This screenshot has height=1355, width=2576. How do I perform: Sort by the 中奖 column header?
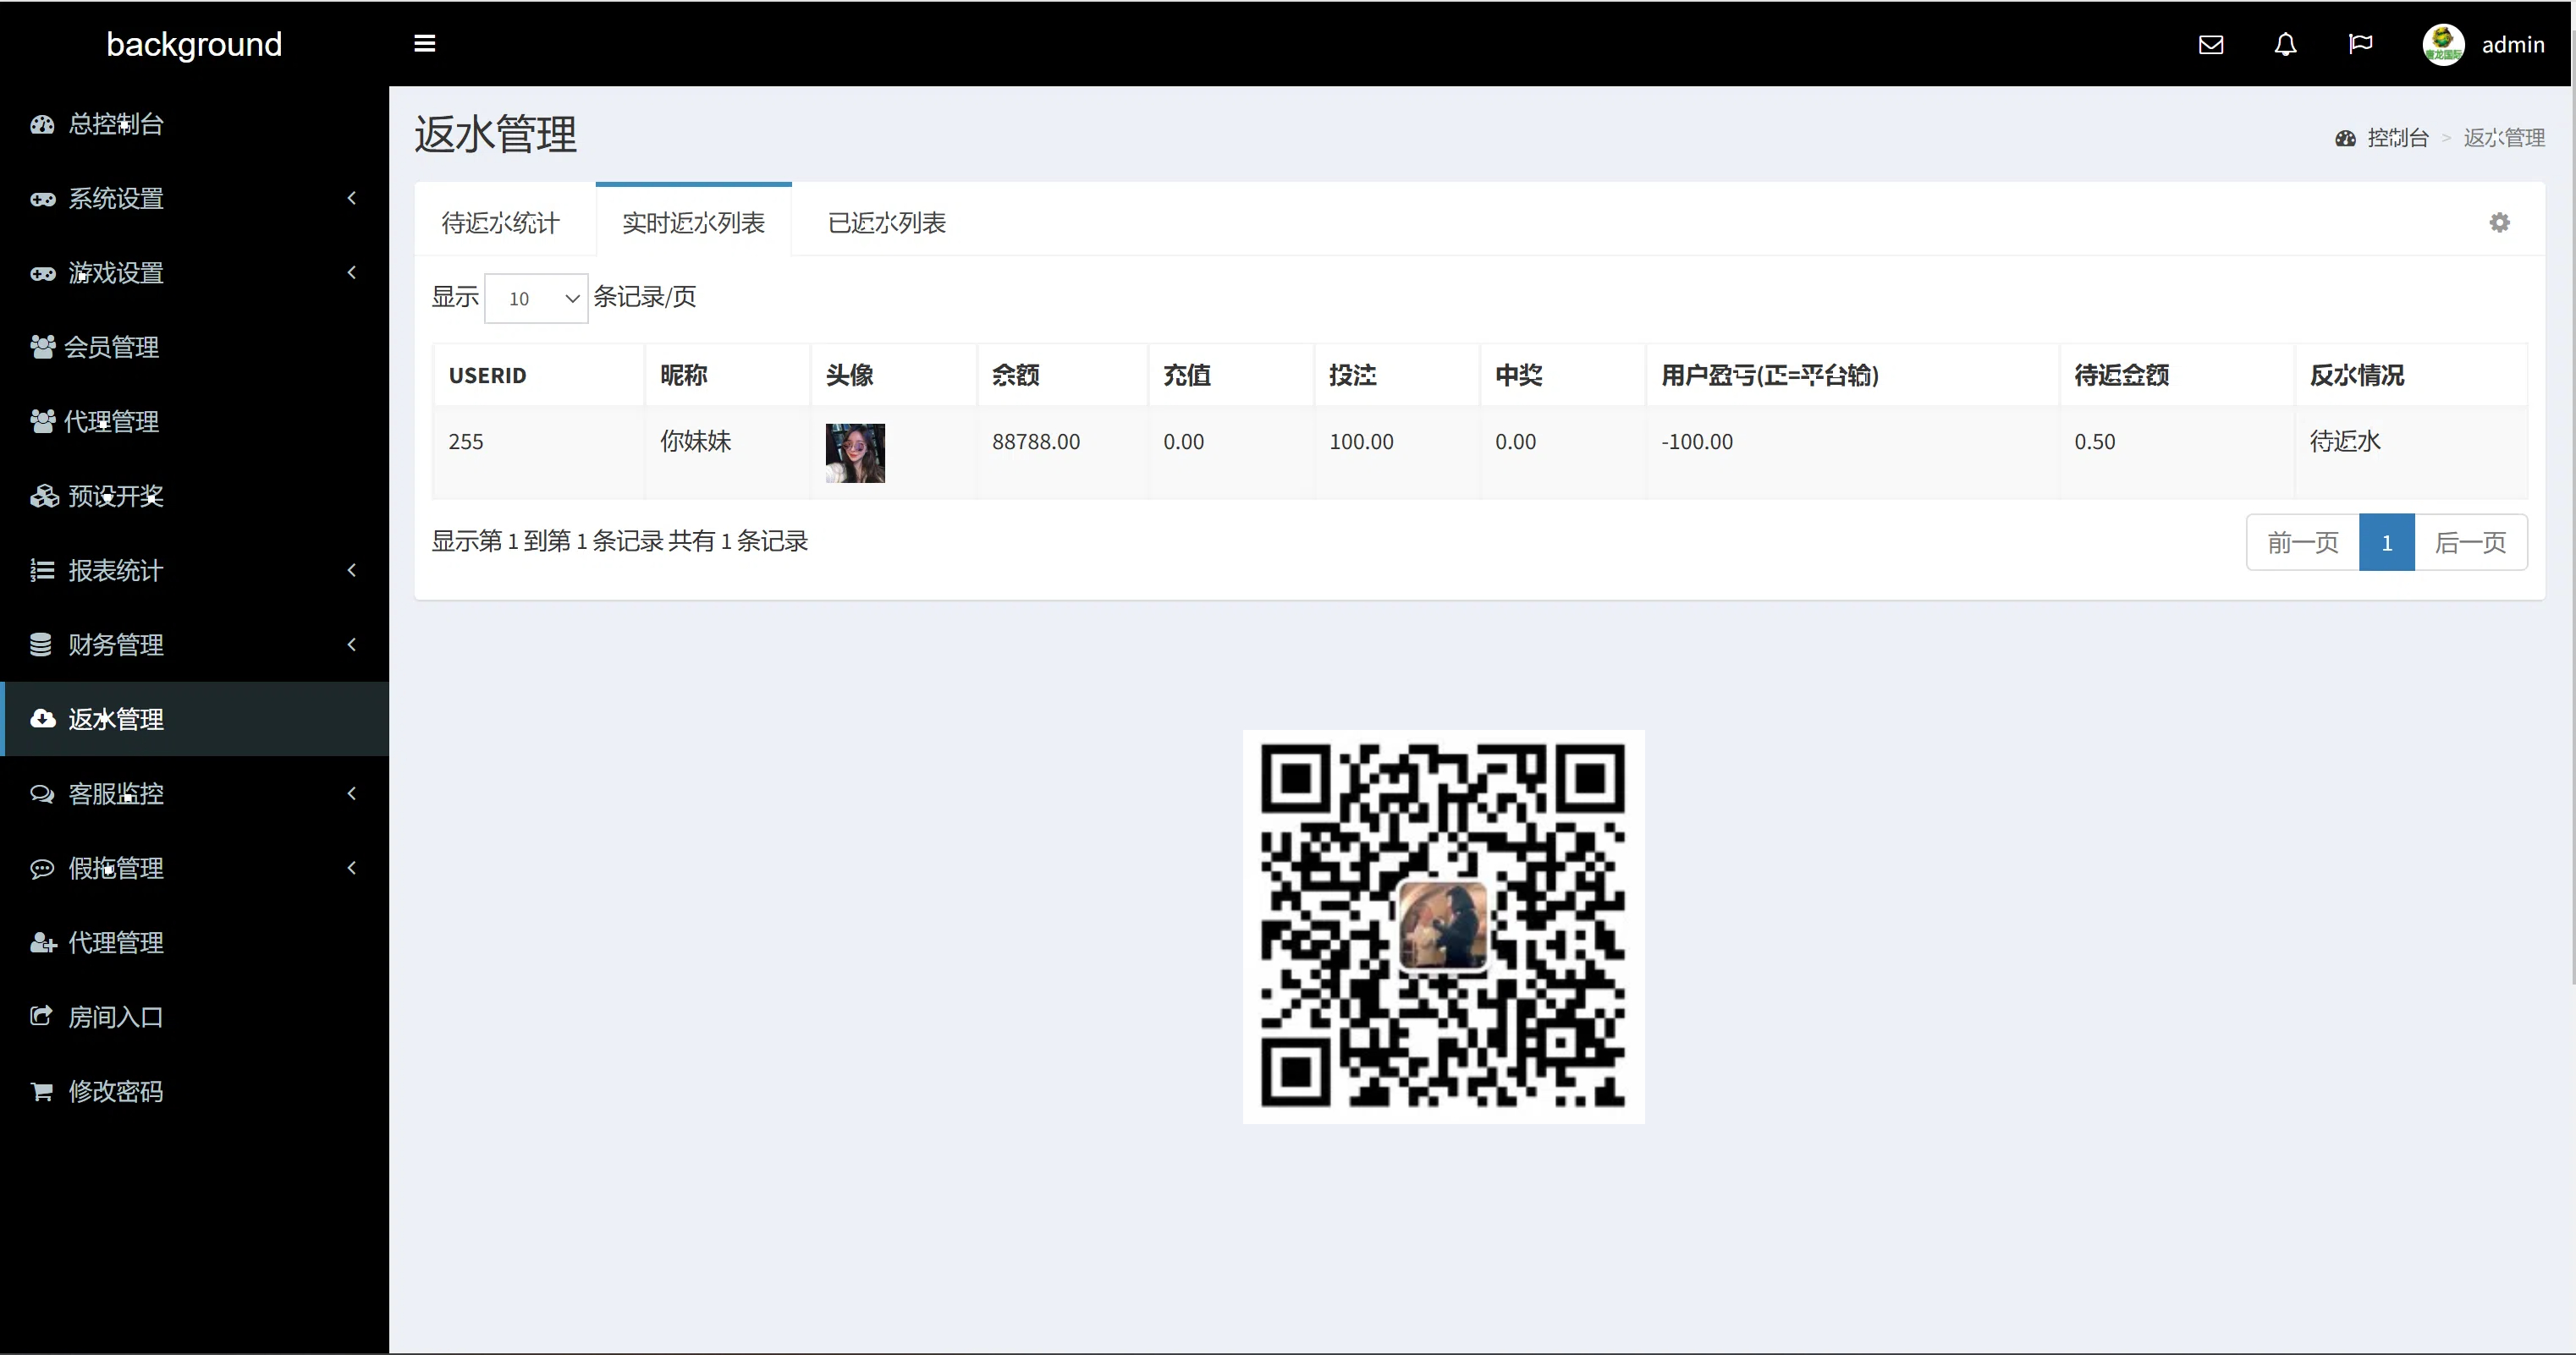1562,375
